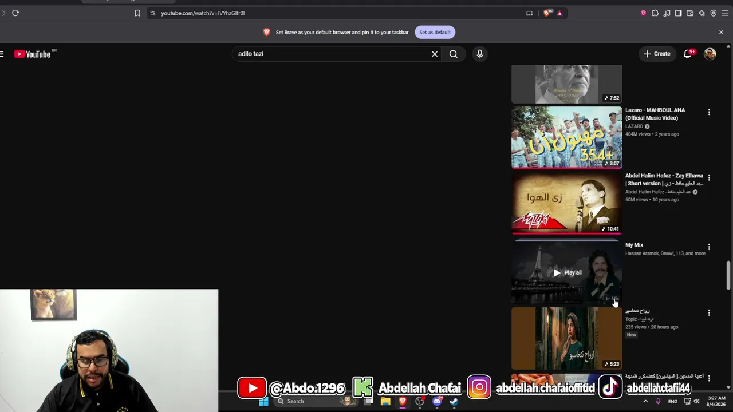Open File Explorer from the taskbar
The height and width of the screenshot is (412, 733).
coord(385,402)
